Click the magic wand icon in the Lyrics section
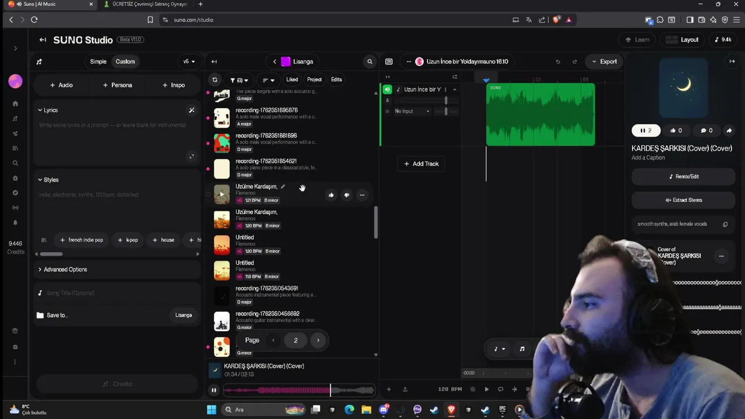Image resolution: width=745 pixels, height=419 pixels. tap(191, 110)
